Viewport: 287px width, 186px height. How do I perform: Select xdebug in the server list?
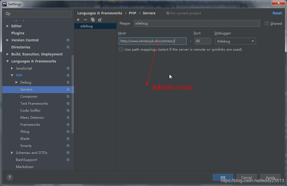95,26
